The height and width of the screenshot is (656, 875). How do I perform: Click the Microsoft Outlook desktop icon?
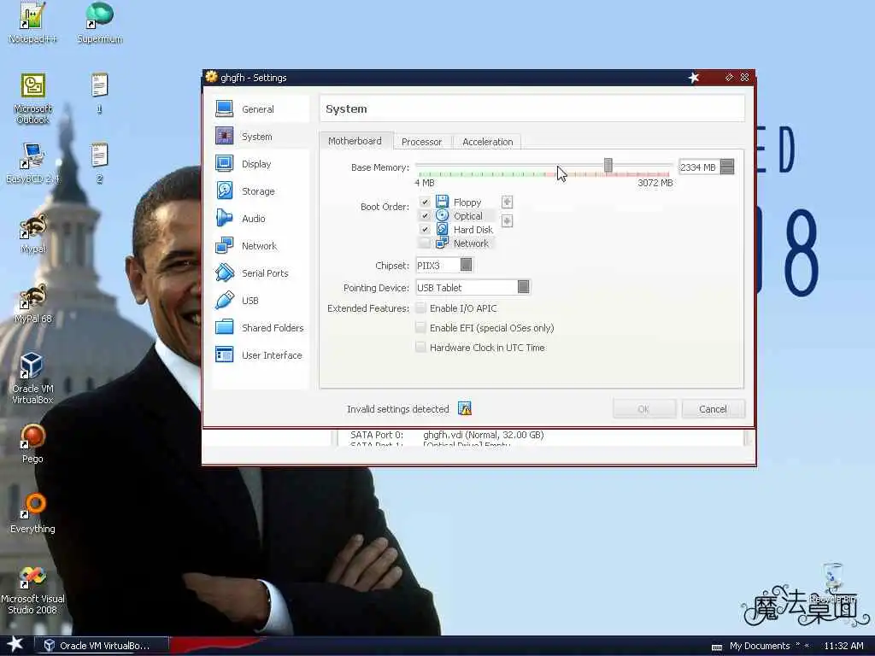pos(32,99)
